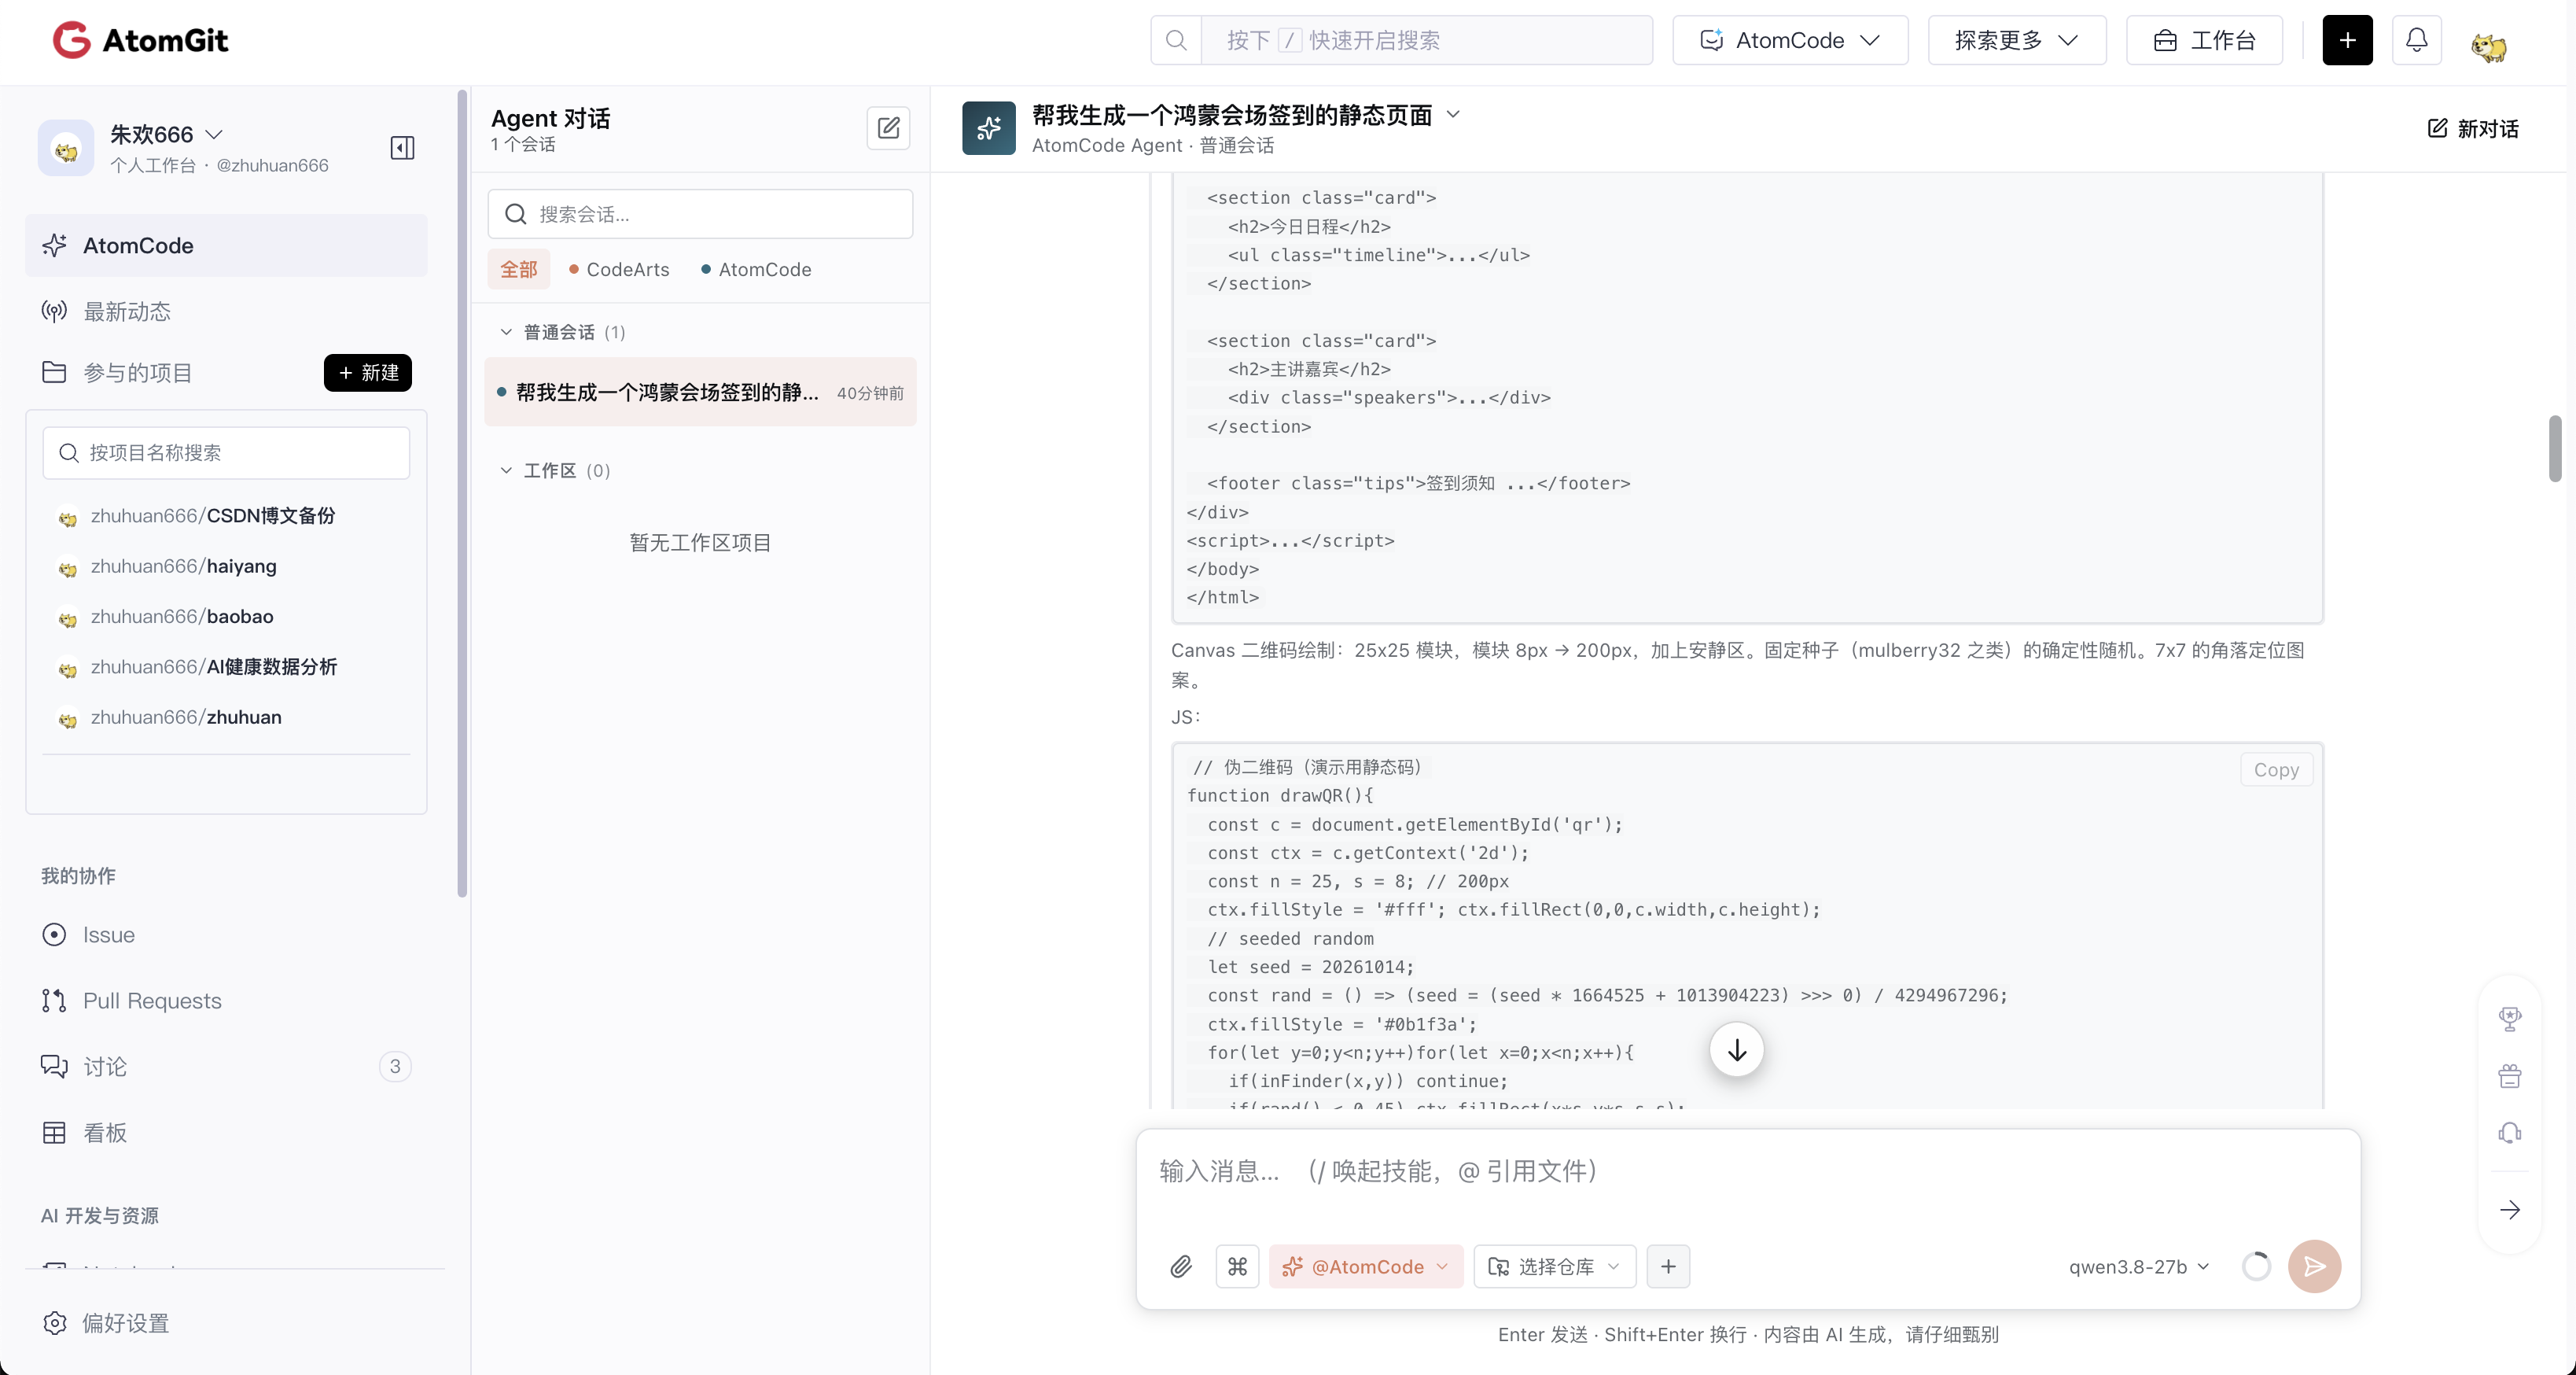Filter conversations by CodeArts
The height and width of the screenshot is (1375, 2576).
point(619,269)
